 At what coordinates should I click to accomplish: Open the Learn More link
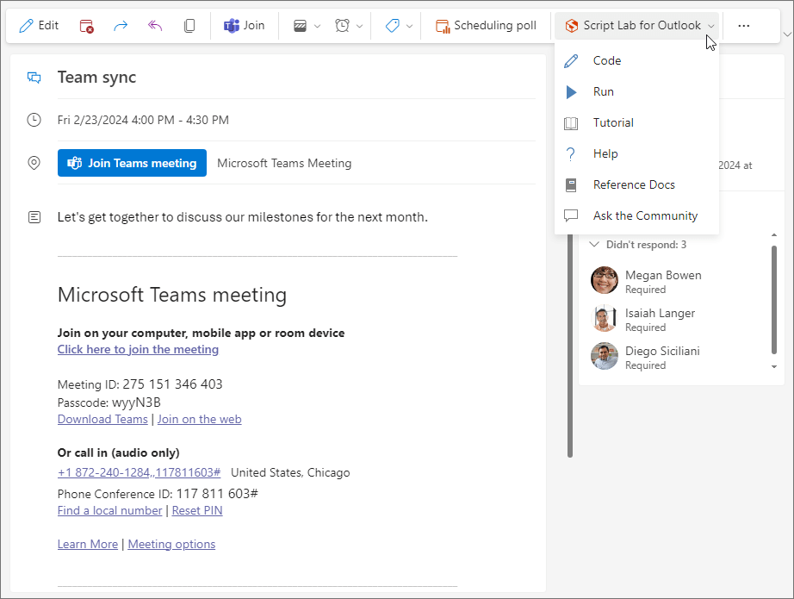88,544
